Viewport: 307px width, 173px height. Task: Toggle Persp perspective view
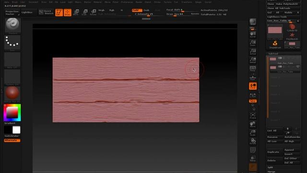point(253,69)
